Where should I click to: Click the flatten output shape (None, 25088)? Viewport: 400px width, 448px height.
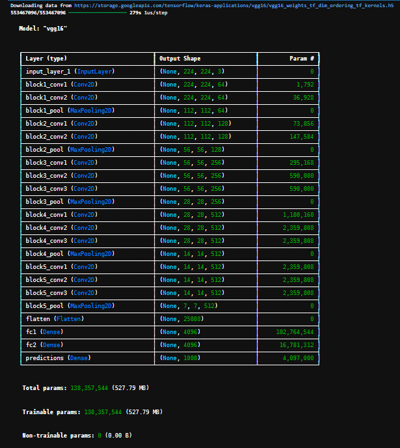pos(182,319)
